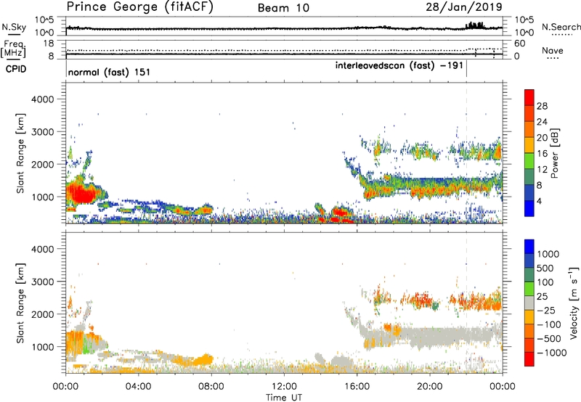Viewport: 581px width, 402px height.
Task: Click the red bottom swatch of the velocity colorbar
Action: click(529, 359)
